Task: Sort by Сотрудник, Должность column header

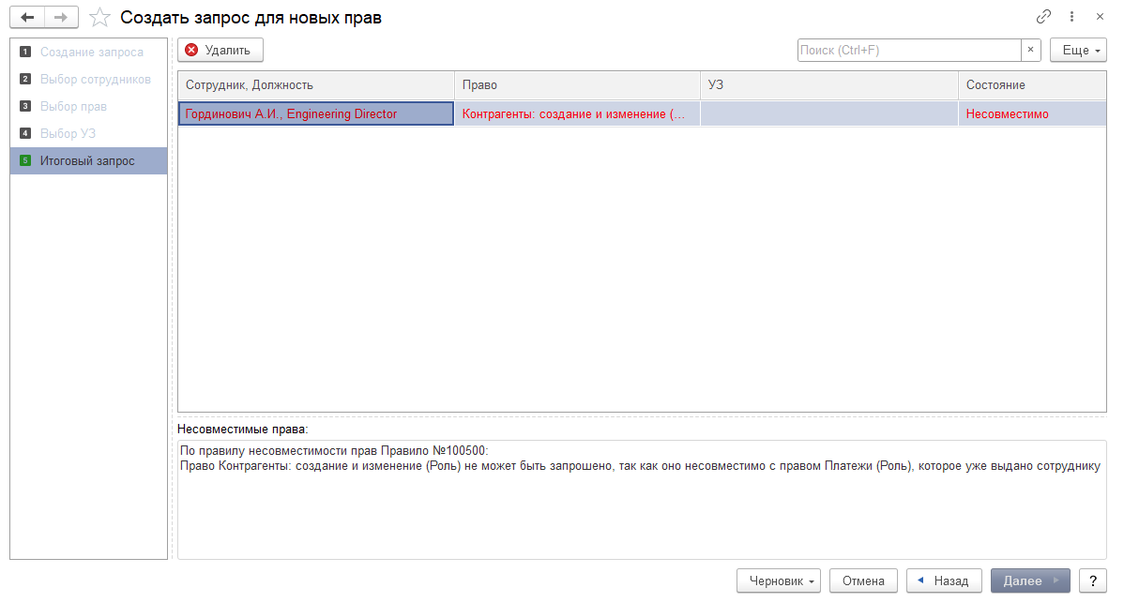Action: 316,85
